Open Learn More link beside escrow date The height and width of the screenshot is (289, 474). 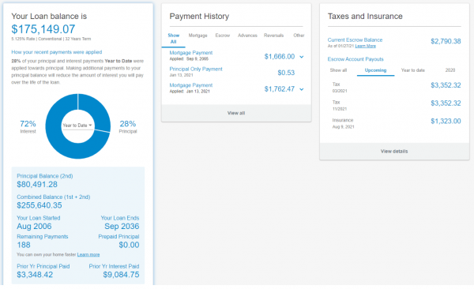pyautogui.click(x=365, y=46)
